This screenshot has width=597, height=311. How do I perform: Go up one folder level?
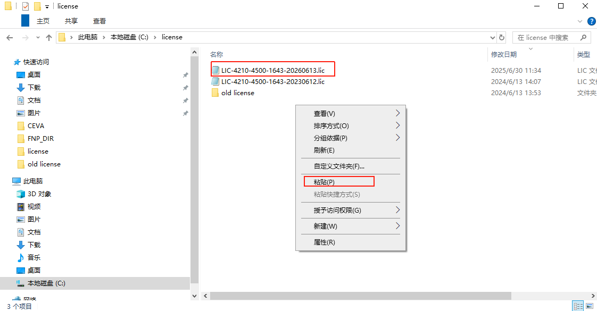(x=49, y=37)
